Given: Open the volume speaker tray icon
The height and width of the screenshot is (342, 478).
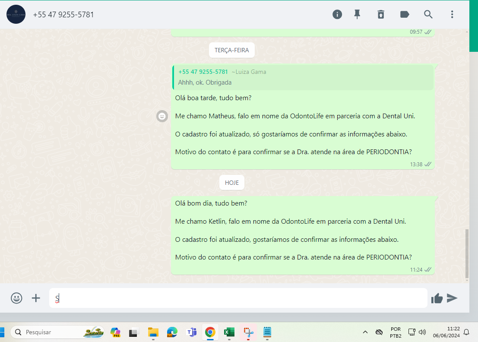Looking at the screenshot, I should click(x=422, y=332).
